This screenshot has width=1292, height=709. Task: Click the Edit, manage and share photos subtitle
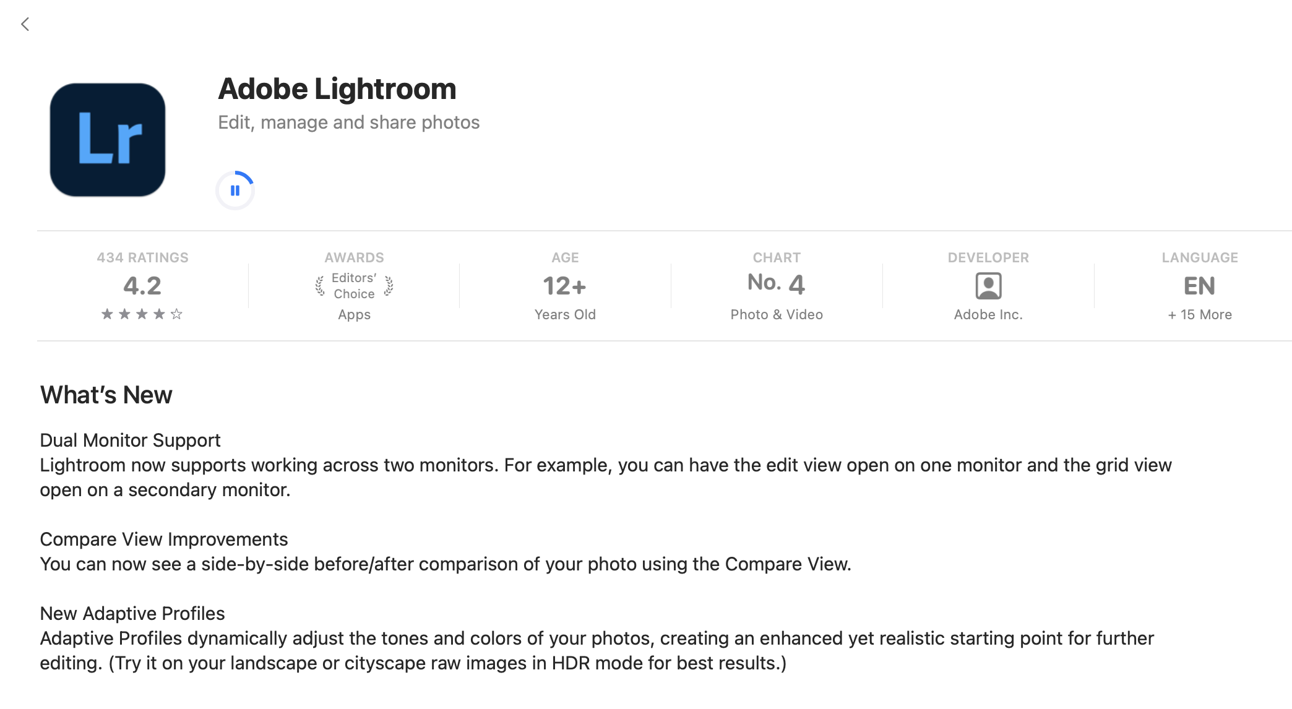[349, 122]
